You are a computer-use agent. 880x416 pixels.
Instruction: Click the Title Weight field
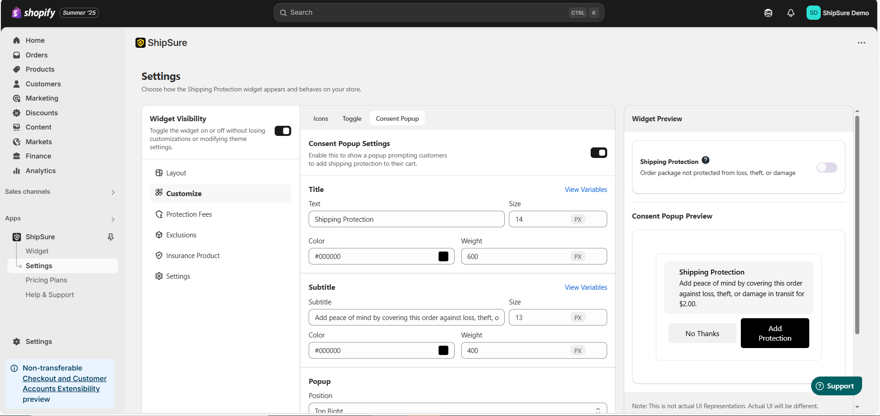coord(534,256)
